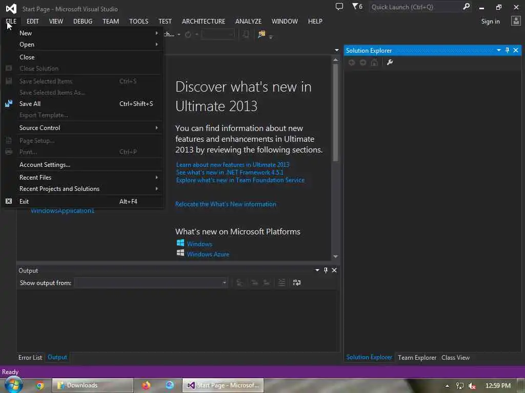Image resolution: width=525 pixels, height=393 pixels.
Task: Open 'Explore what's new in Team Foundation Service'
Action: click(240, 180)
